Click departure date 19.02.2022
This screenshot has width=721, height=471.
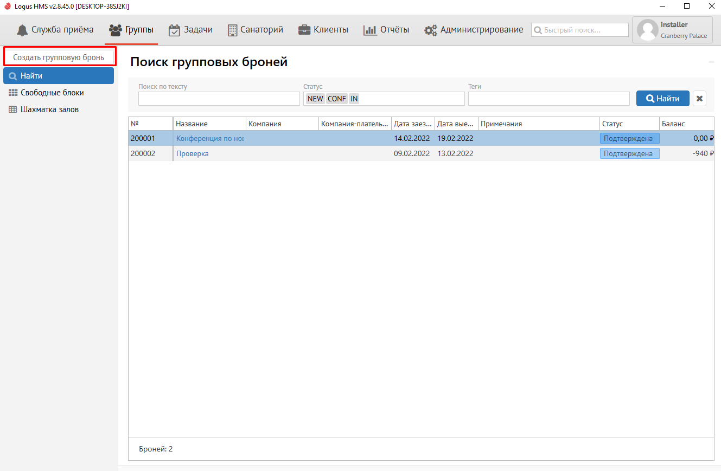[455, 138]
